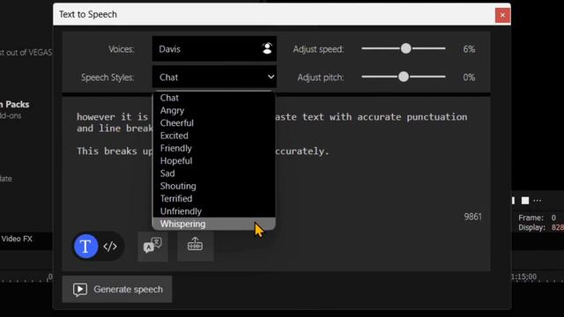
Task: Click the 9861 character count
Action: (472, 217)
